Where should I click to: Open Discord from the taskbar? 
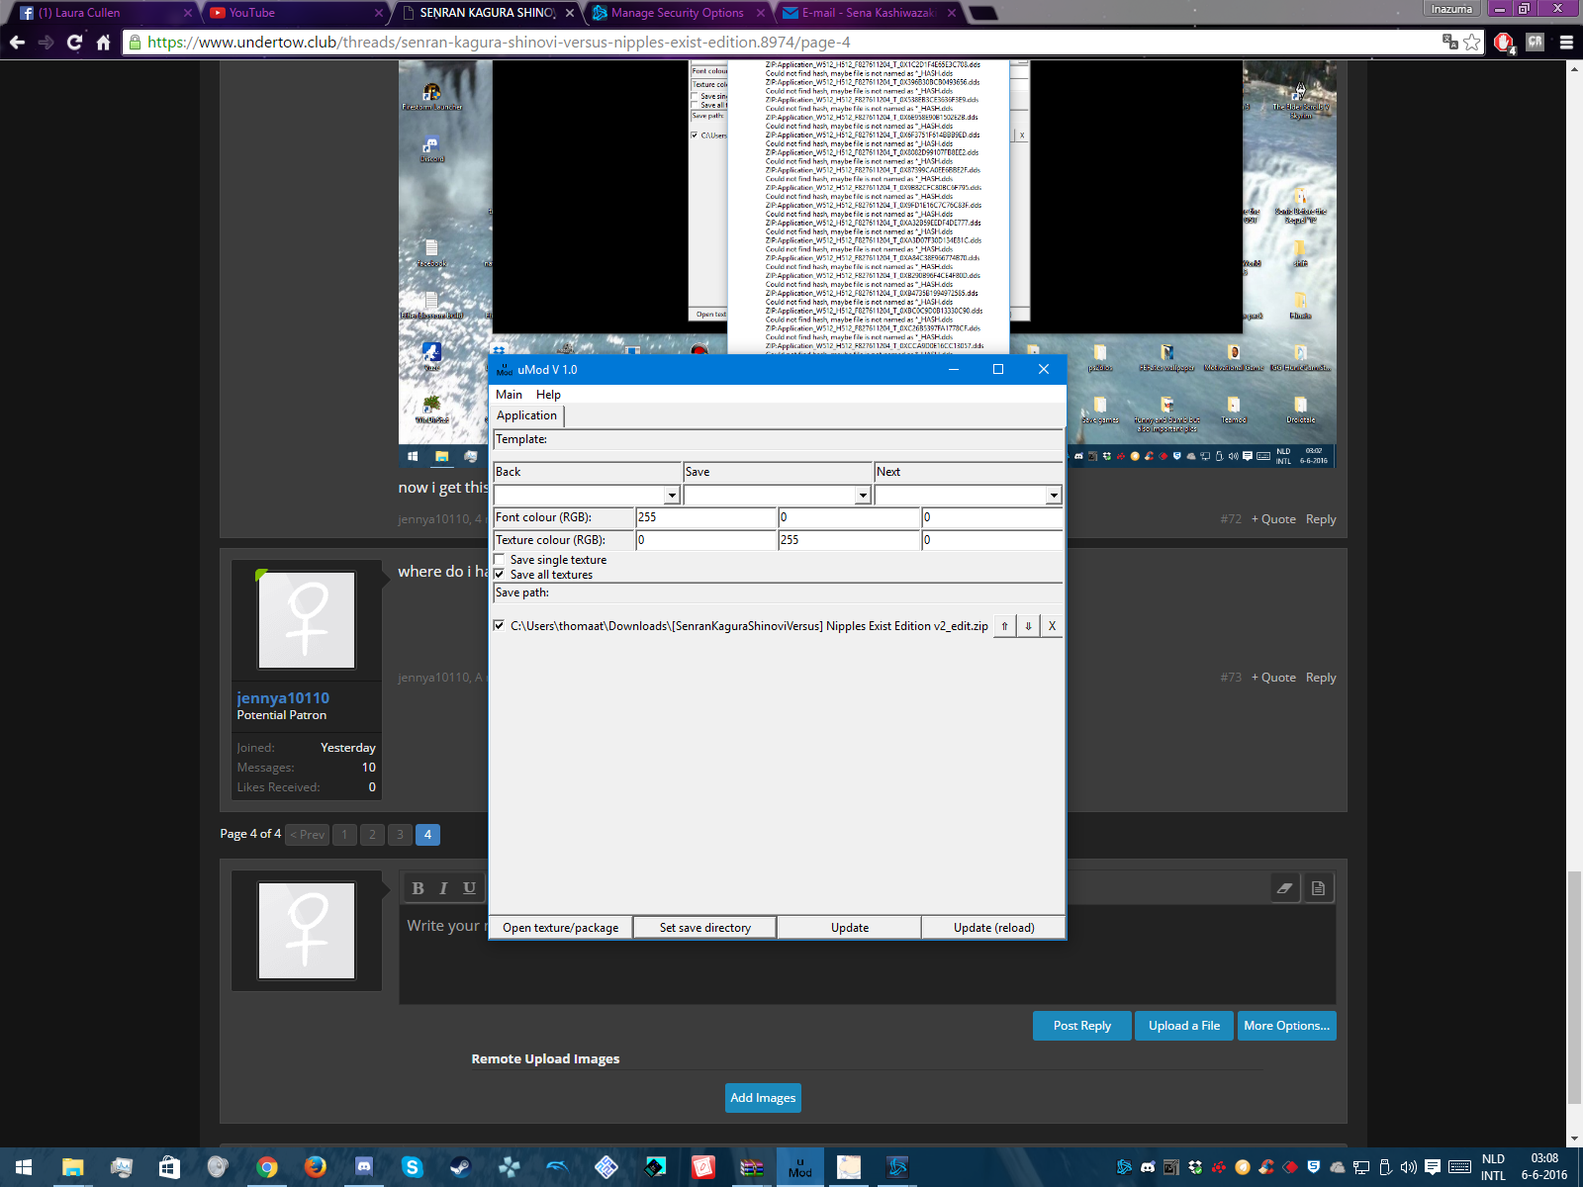363,1167
